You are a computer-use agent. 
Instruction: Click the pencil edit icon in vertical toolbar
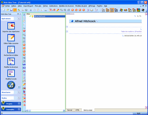point(24,84)
